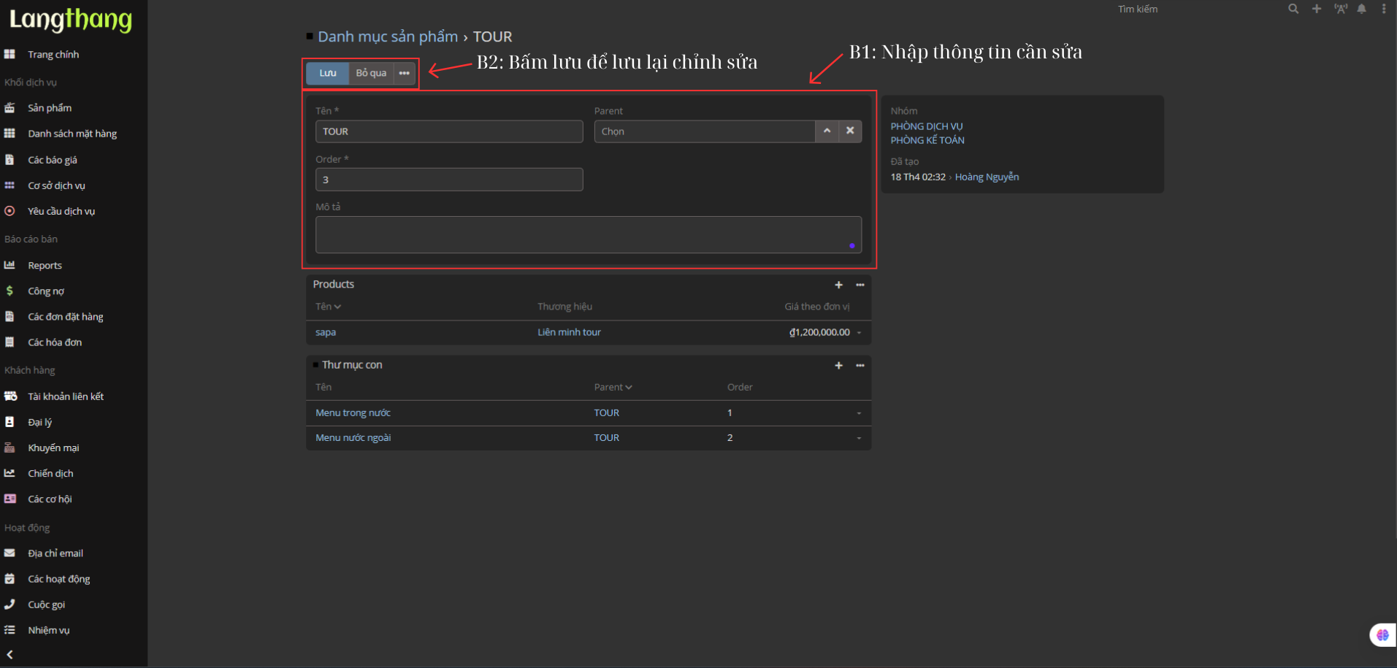Click the Order input field
This screenshot has width=1397, height=668.
[x=448, y=180]
